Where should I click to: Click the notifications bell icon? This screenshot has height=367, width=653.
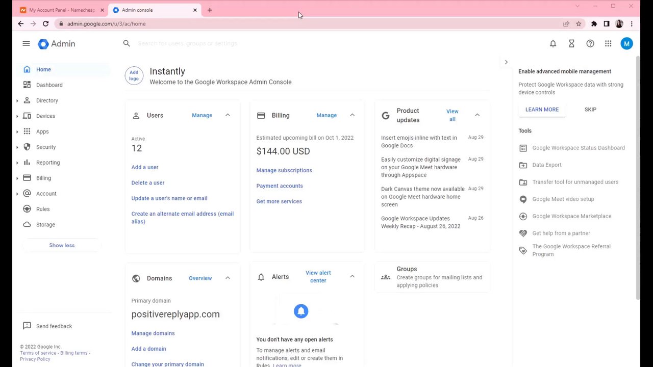click(x=553, y=44)
